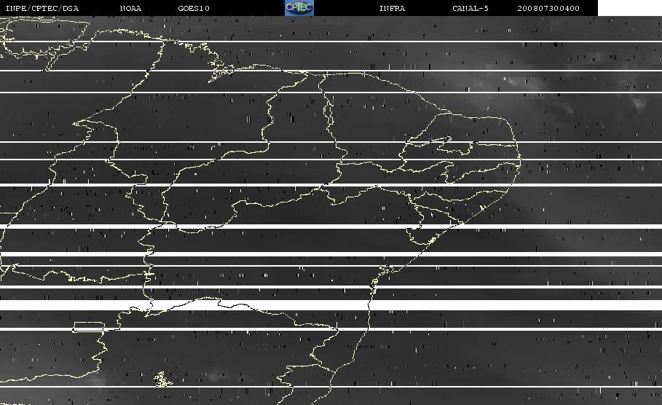Click the letter C in the CPTEC logo
The height and width of the screenshot is (405, 662).
290,7
